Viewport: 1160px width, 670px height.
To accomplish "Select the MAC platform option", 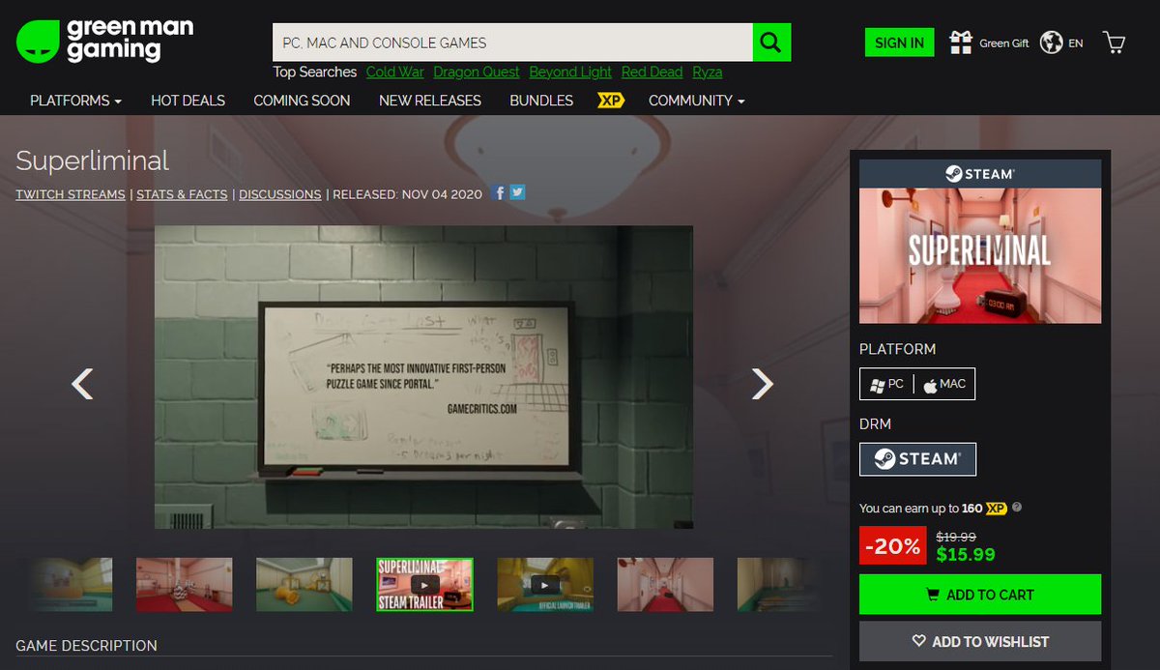I will click(x=944, y=384).
